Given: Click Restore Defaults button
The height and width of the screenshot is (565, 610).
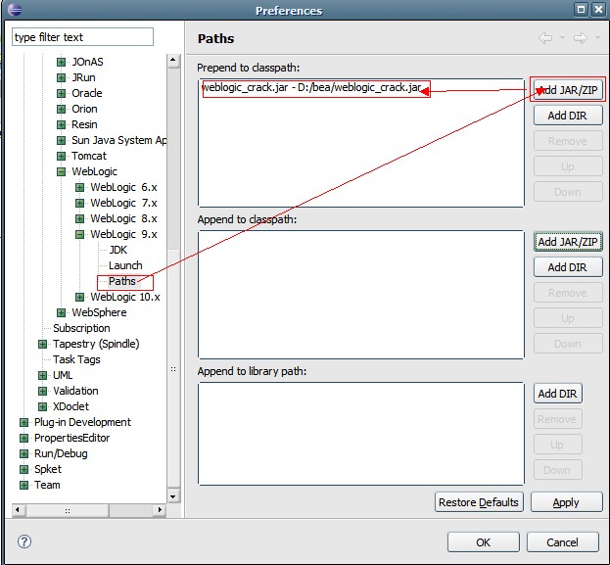Looking at the screenshot, I should [479, 502].
